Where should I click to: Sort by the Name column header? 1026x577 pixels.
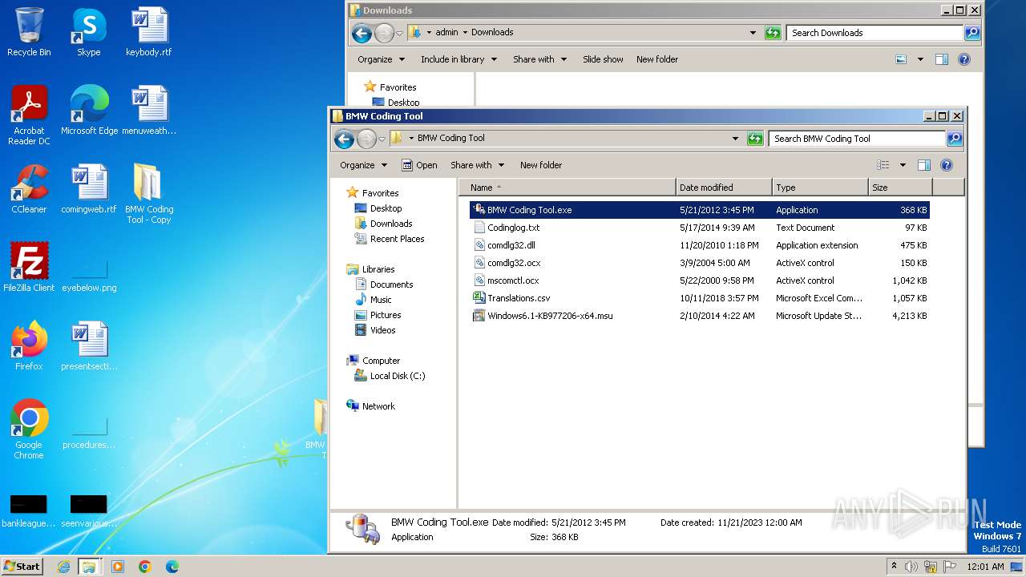tap(568, 188)
